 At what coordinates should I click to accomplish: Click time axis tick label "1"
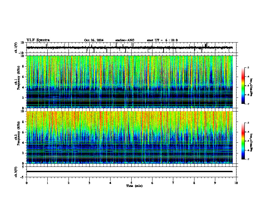[47, 183]
